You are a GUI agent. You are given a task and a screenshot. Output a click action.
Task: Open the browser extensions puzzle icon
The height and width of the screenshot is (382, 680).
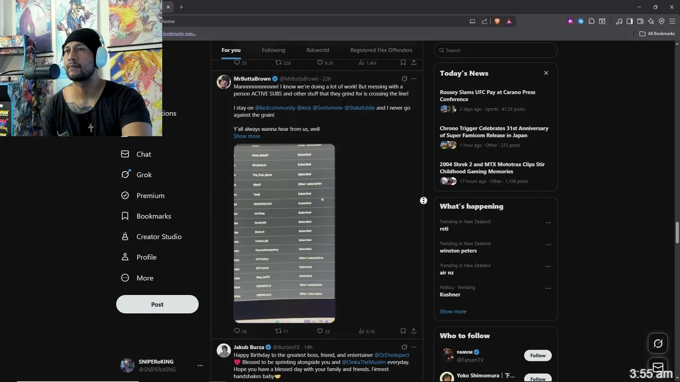point(591,21)
